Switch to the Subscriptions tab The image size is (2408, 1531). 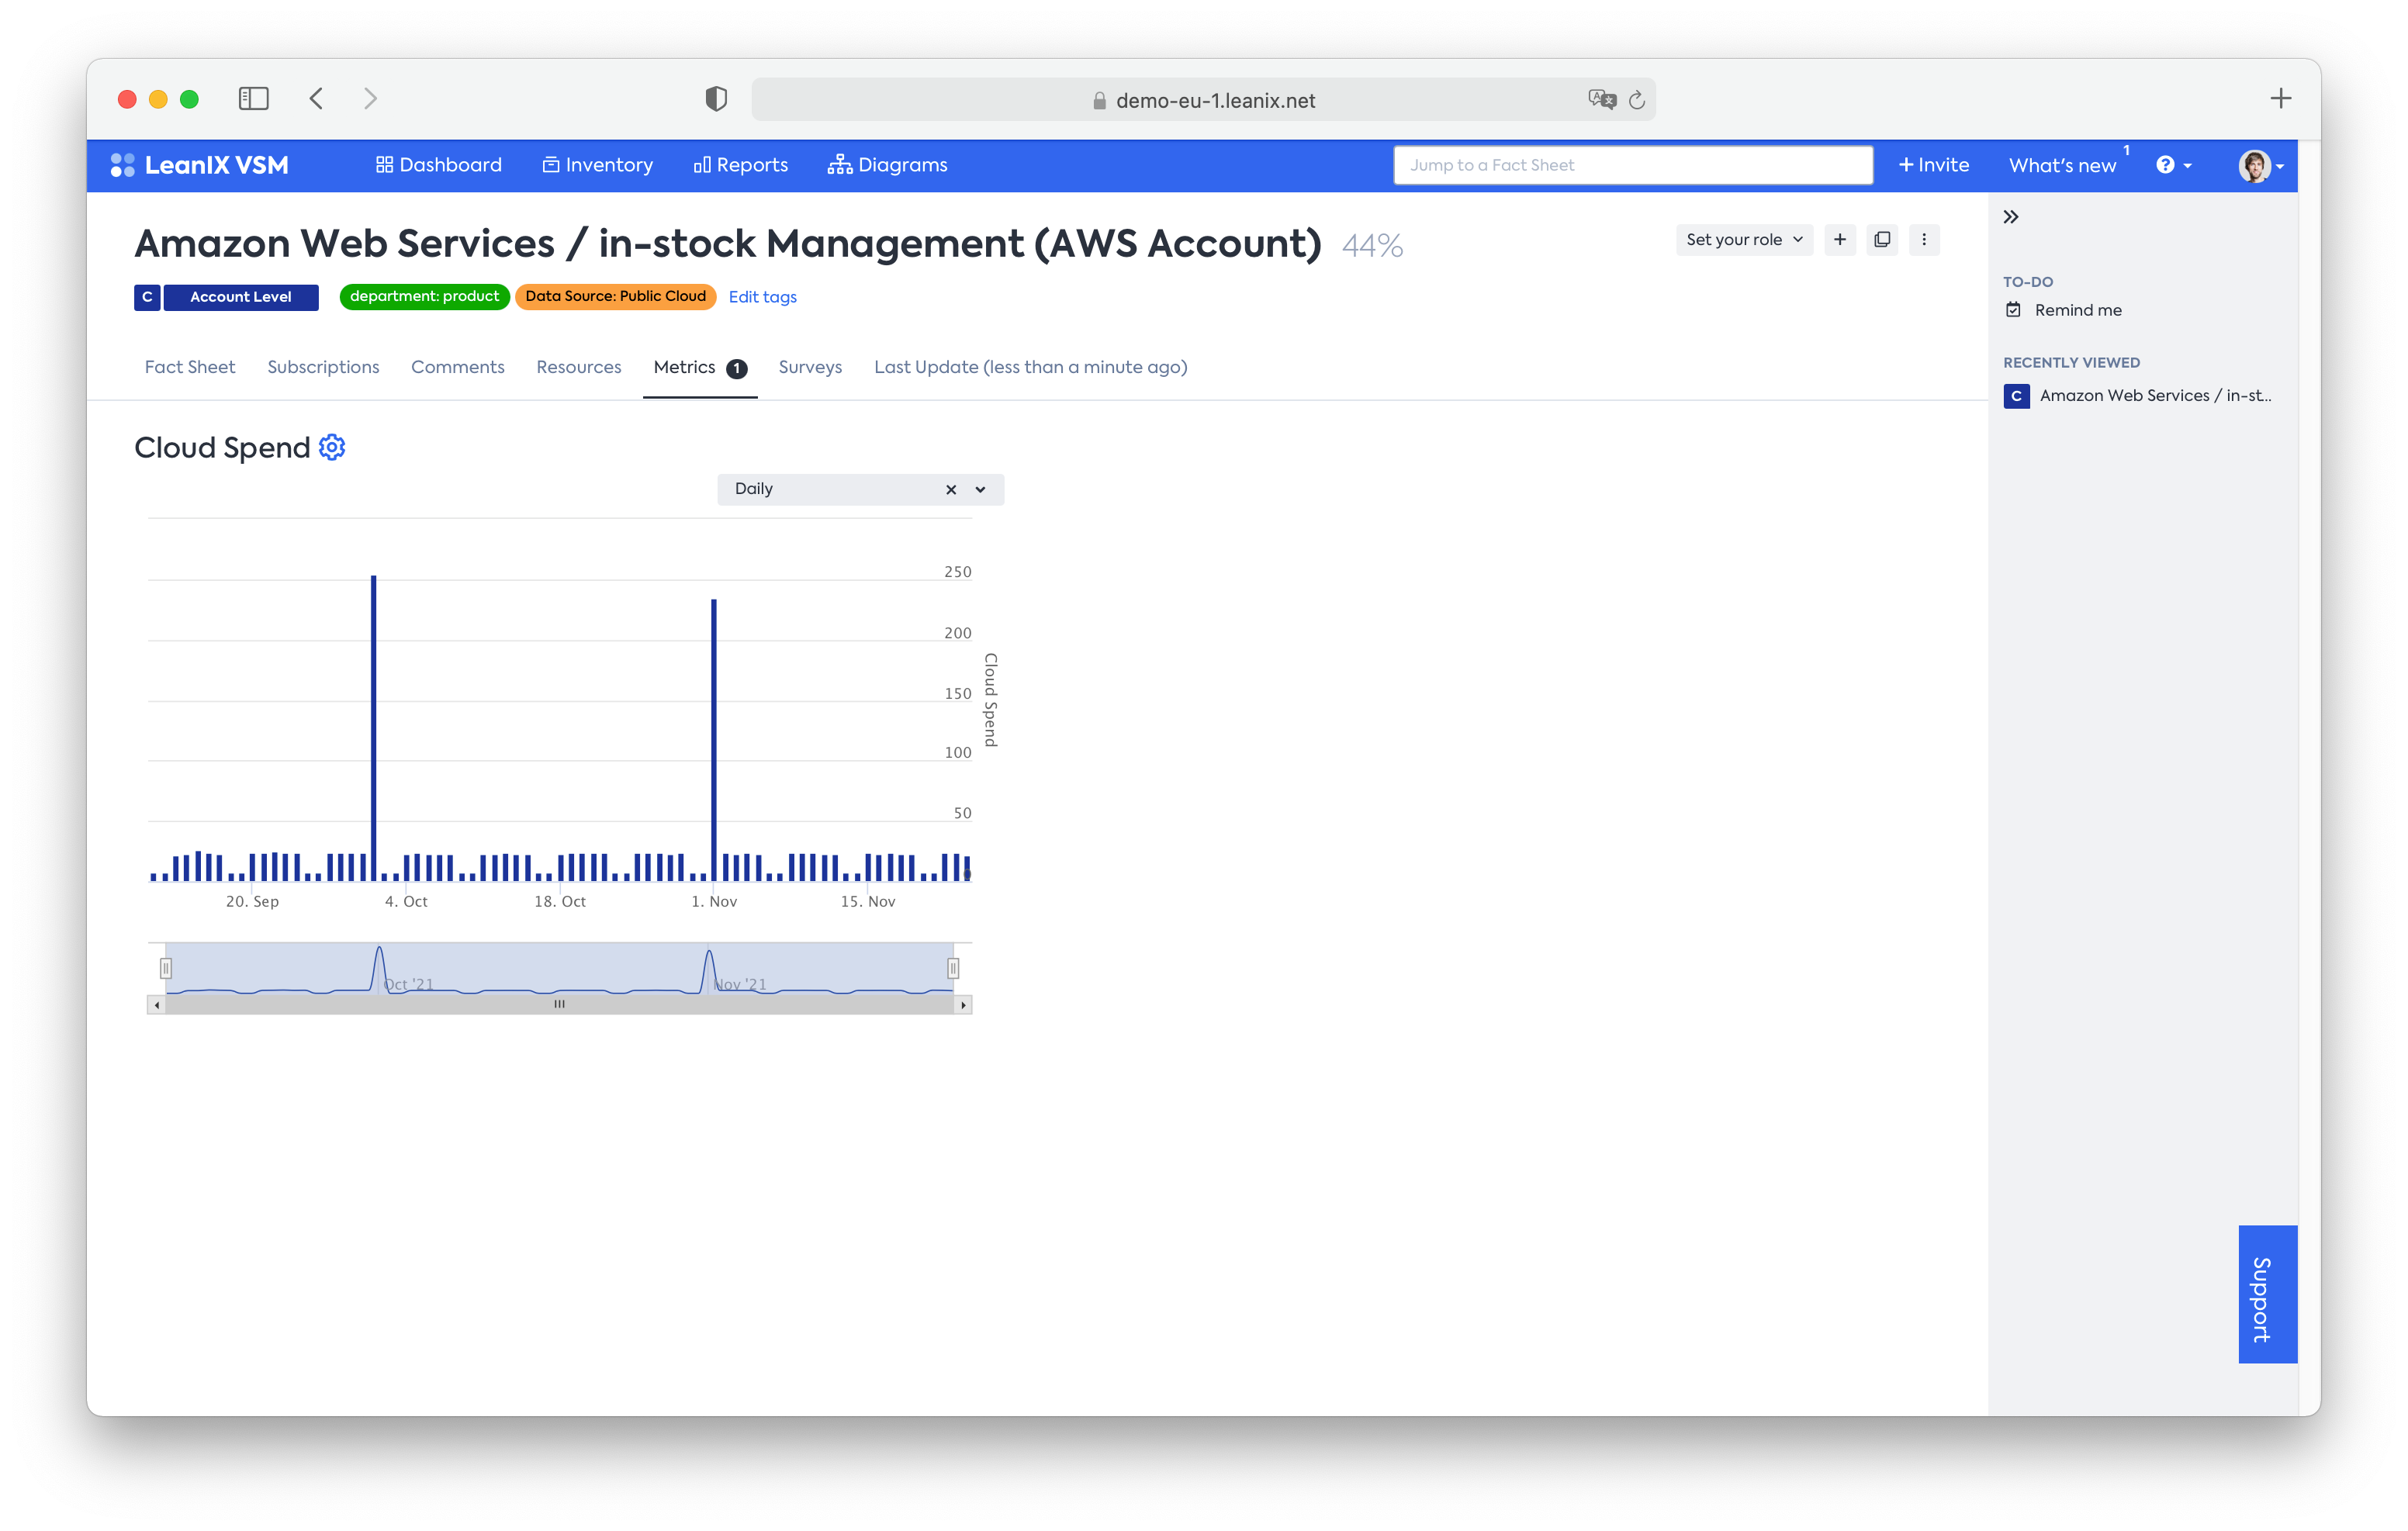(323, 367)
